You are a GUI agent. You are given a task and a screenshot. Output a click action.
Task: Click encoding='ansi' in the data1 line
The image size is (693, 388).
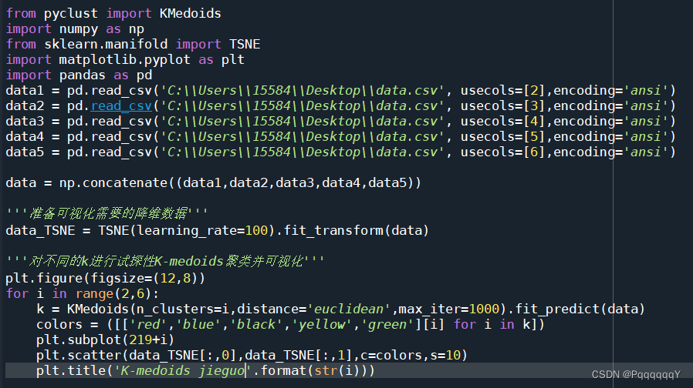coord(610,91)
